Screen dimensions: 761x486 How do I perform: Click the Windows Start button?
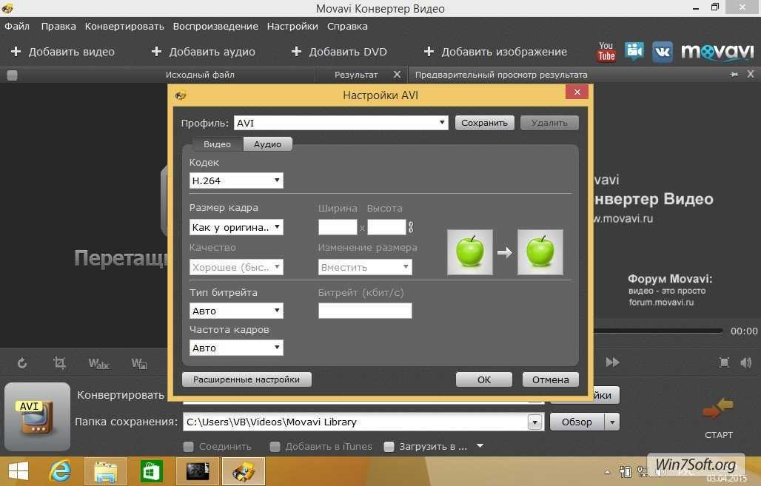pos(18,471)
